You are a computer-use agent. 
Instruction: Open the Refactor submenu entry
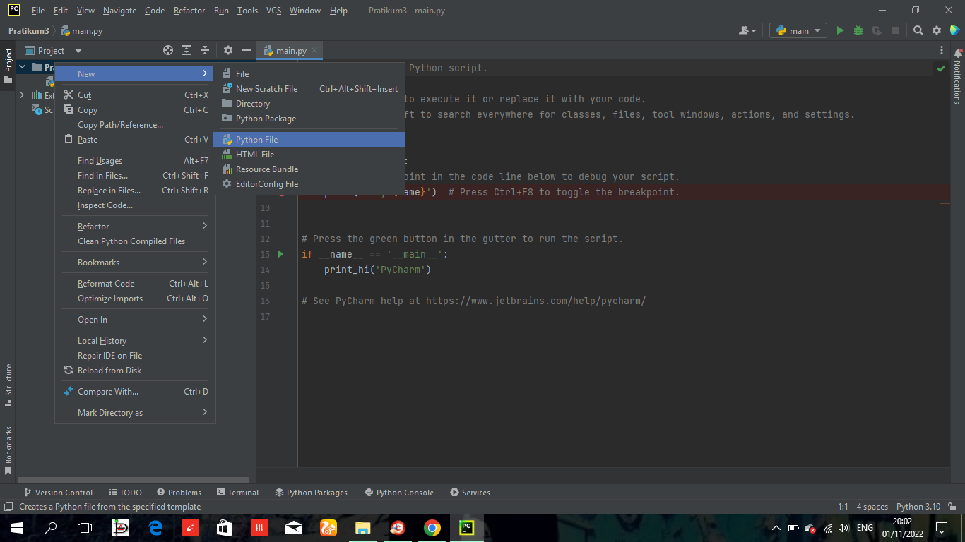[135, 226]
